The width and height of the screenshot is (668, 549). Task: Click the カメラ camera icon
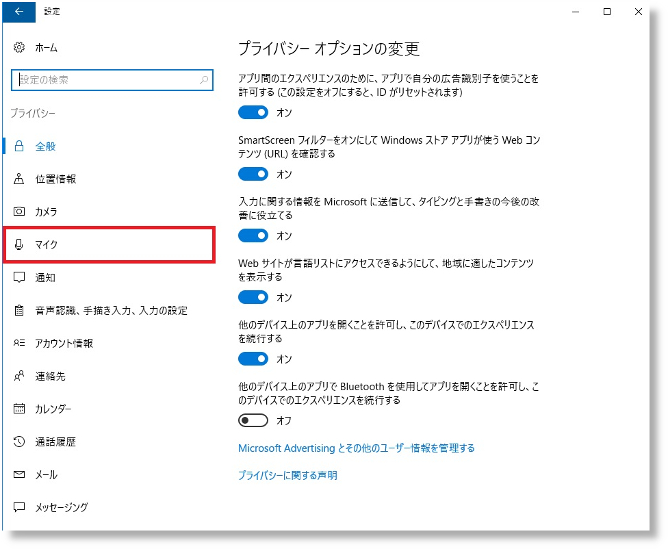pos(19,212)
